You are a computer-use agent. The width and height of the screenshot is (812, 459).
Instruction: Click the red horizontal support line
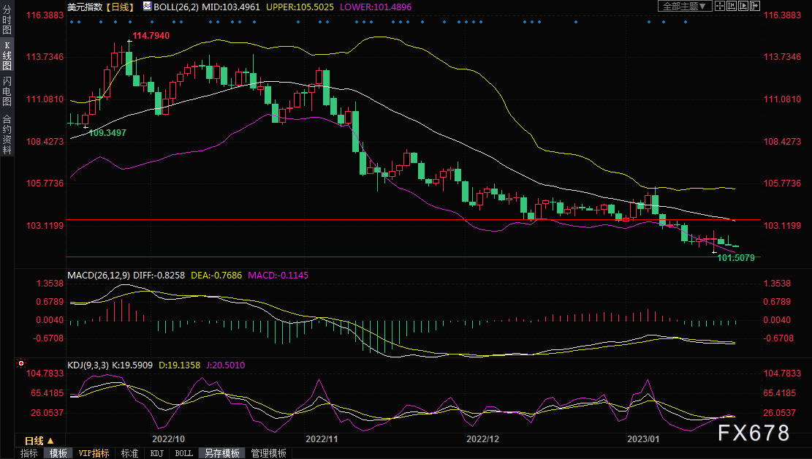(365, 219)
